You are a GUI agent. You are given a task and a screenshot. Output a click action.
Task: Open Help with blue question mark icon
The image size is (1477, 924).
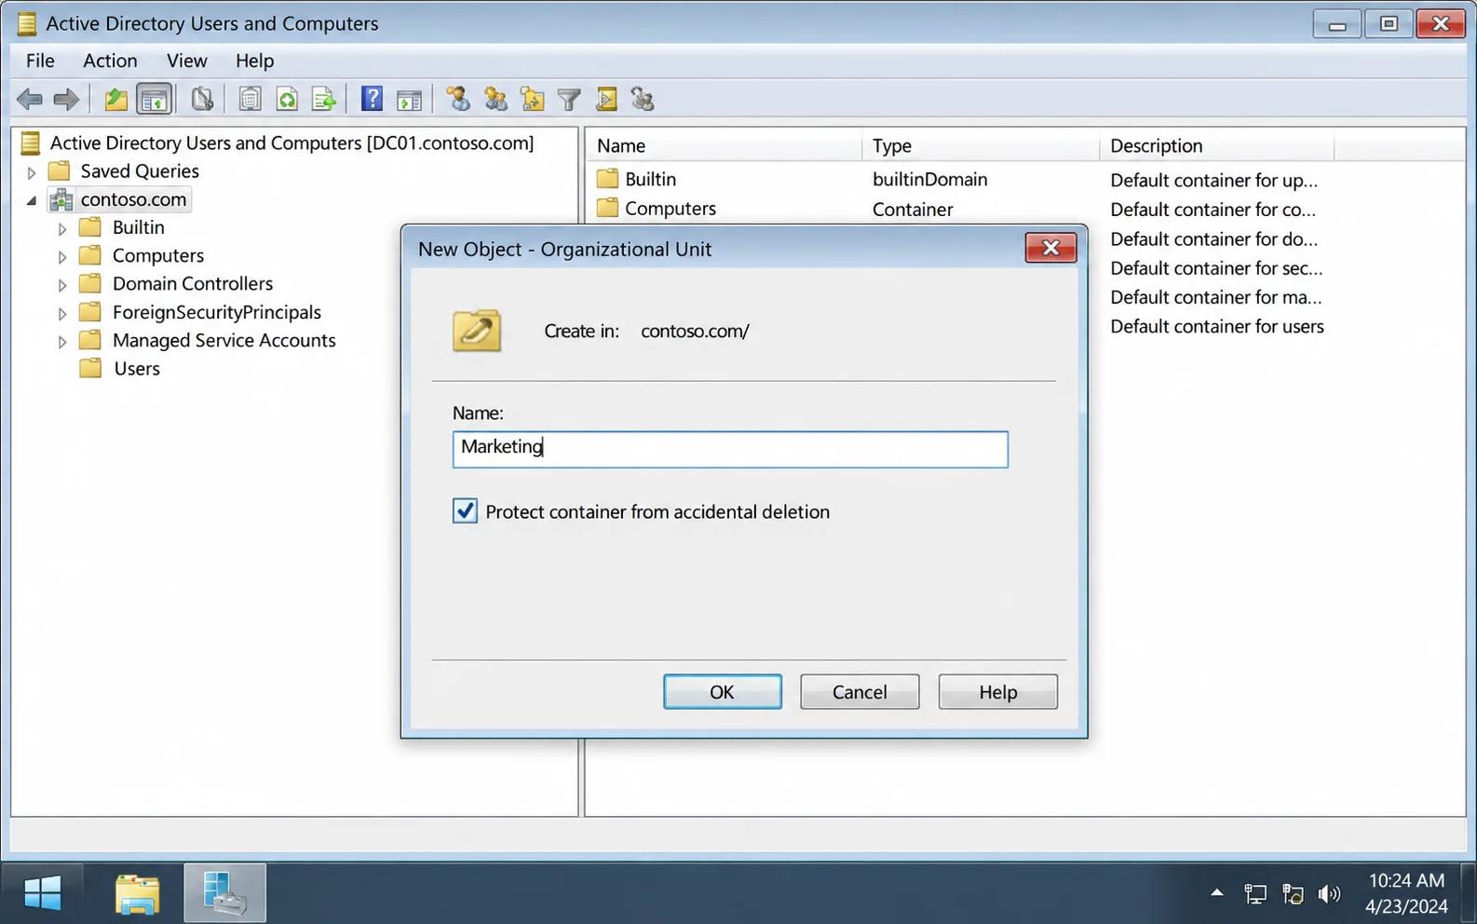click(372, 99)
